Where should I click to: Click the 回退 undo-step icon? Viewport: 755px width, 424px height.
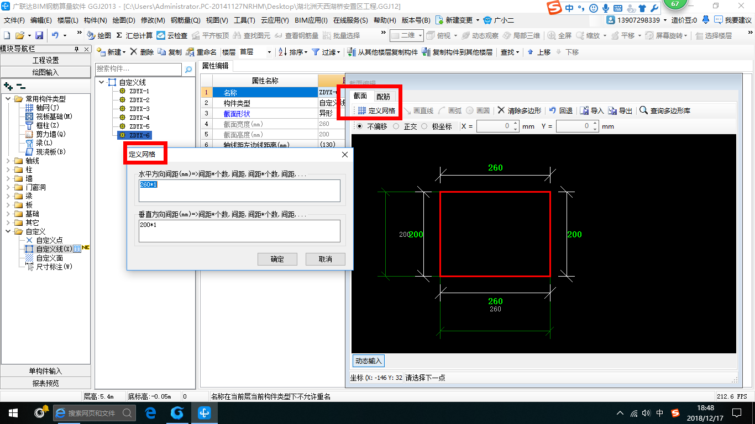(x=553, y=110)
